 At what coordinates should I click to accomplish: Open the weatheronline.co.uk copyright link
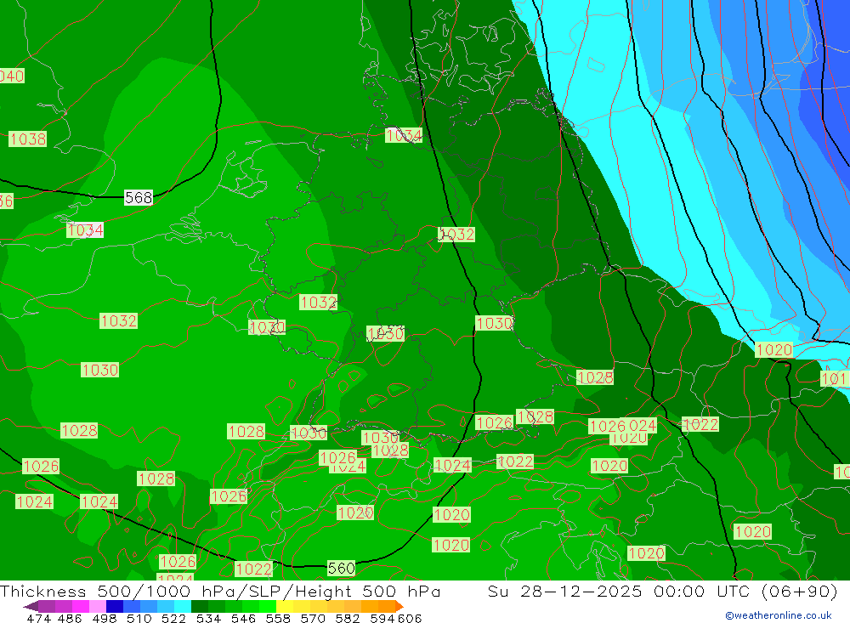tap(779, 615)
